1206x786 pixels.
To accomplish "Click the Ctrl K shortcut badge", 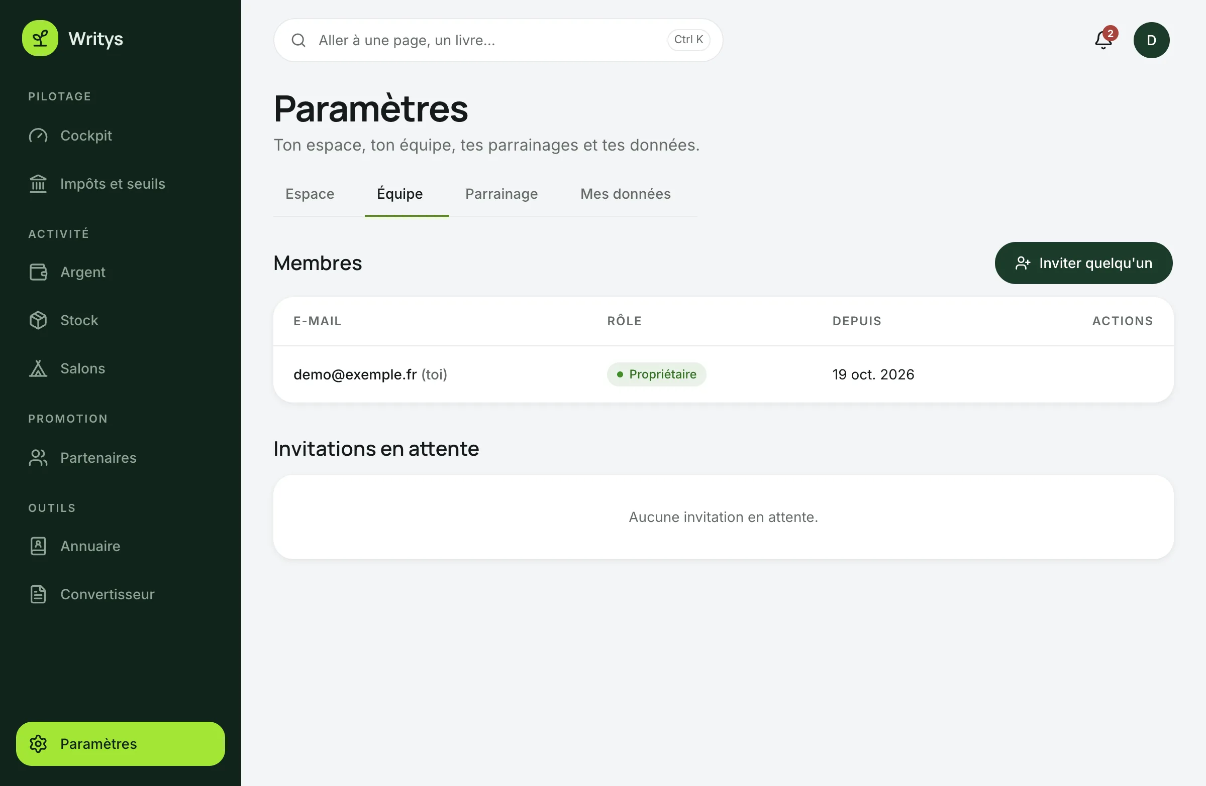I will coord(688,40).
